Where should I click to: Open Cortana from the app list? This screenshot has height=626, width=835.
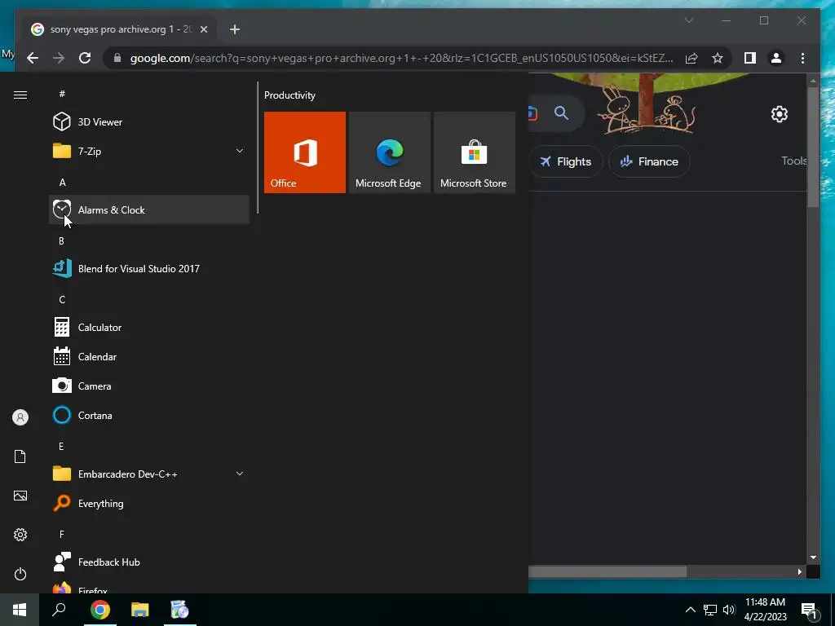point(149,415)
